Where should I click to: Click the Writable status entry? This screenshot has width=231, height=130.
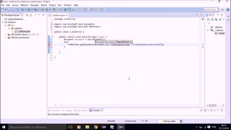[111, 121]
